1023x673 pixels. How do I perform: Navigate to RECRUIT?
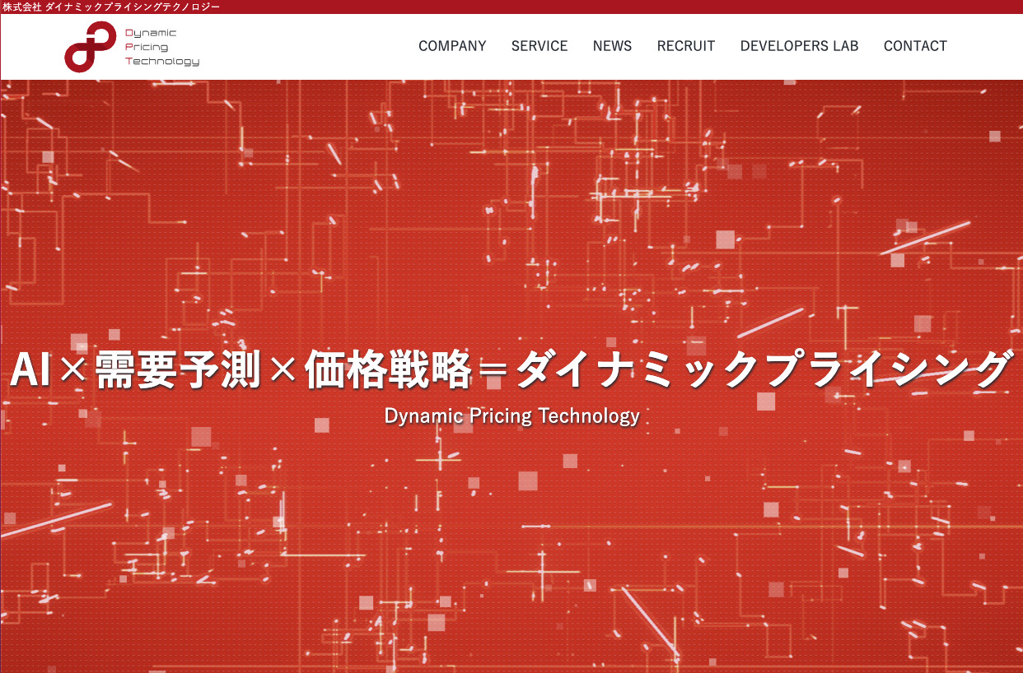[x=685, y=46]
